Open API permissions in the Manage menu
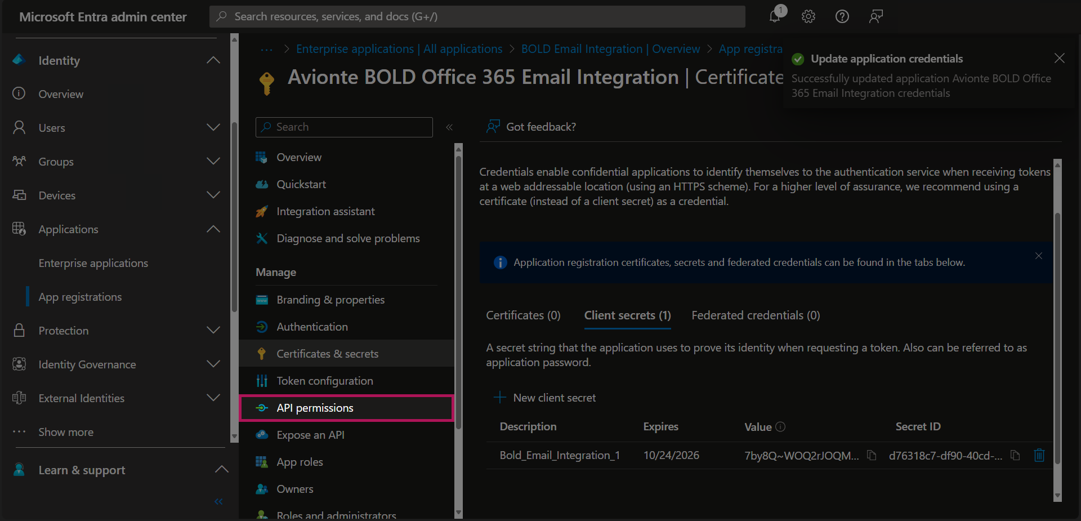The height and width of the screenshot is (521, 1081). pyautogui.click(x=315, y=408)
